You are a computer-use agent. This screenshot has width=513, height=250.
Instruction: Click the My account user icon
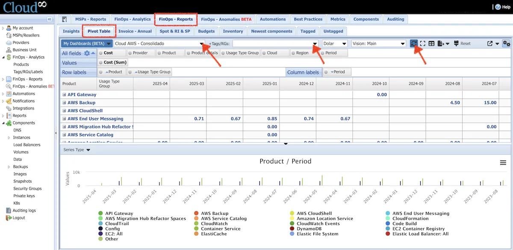[9, 28]
